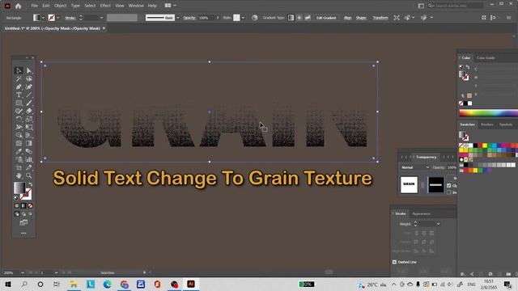Image resolution: width=518 pixels, height=291 pixels.
Task: Toggle the Clip checkbox in Transparency panel
Action: [449, 186]
